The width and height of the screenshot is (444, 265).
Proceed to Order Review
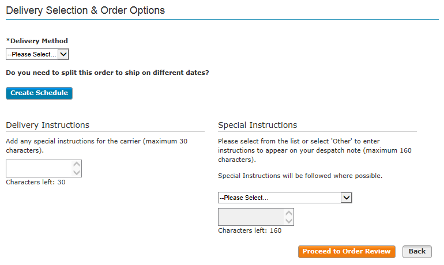point(347,251)
